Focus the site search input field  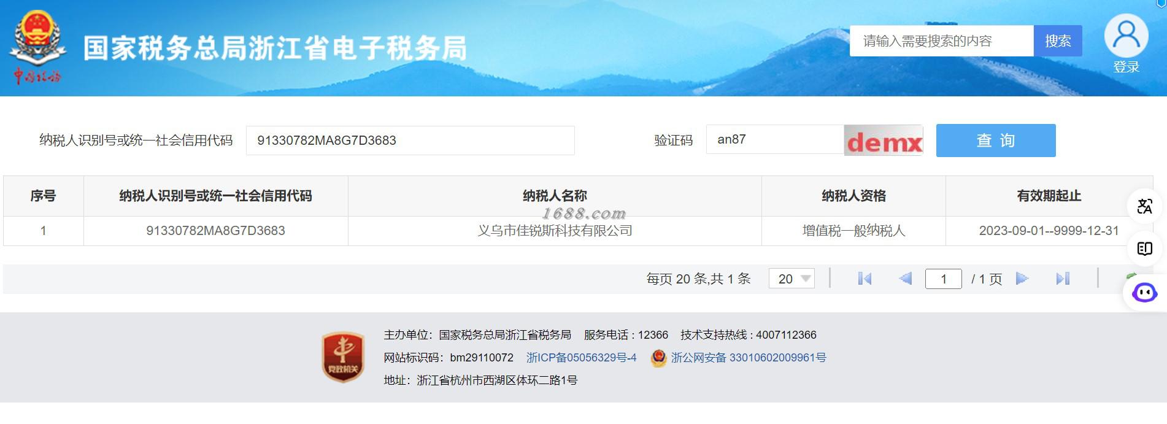[x=942, y=41]
